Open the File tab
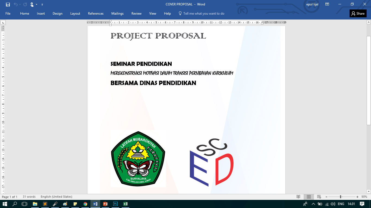Screen dimensions: 371x208 click(x=8, y=14)
